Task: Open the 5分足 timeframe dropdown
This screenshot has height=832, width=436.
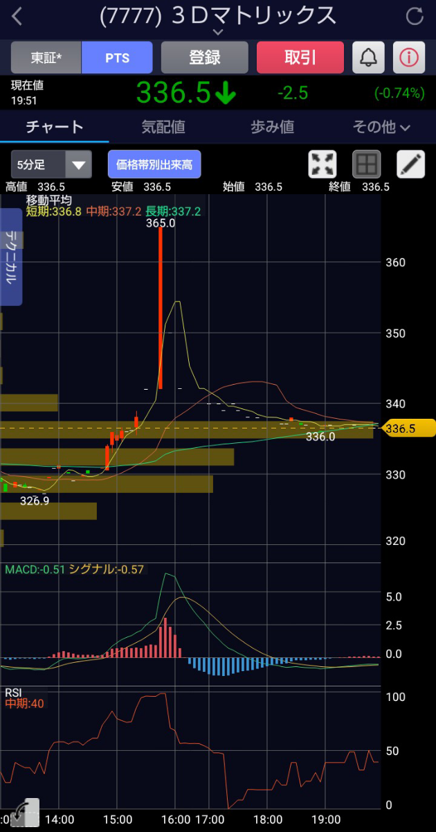Action: coord(51,164)
